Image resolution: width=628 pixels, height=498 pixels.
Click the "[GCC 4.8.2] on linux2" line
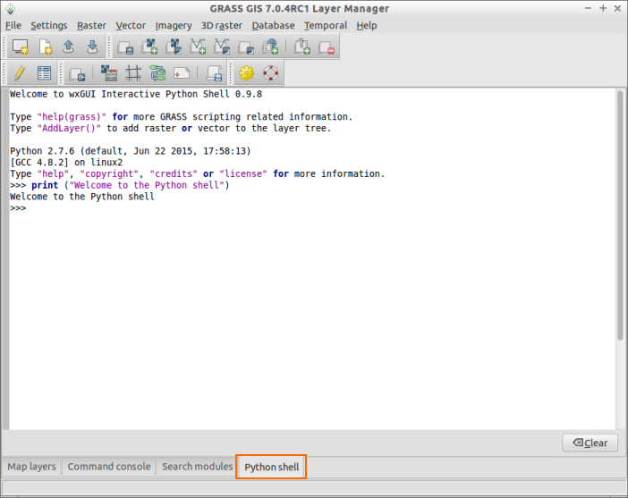(66, 163)
